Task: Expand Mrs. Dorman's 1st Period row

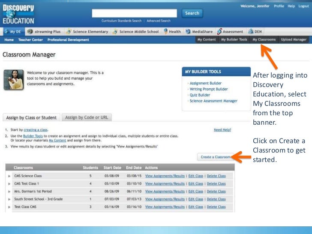Action: pos(9,192)
